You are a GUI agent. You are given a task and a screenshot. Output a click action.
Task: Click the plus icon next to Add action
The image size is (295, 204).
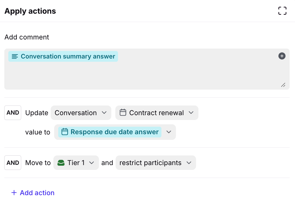click(x=14, y=193)
